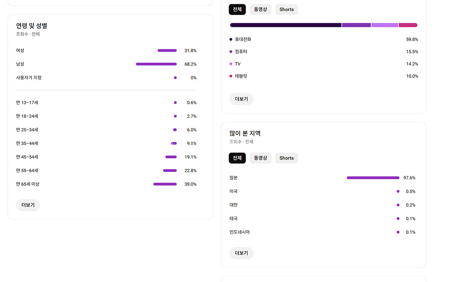
Task: Click 태블릿 legend dot
Action: pyautogui.click(x=231, y=76)
